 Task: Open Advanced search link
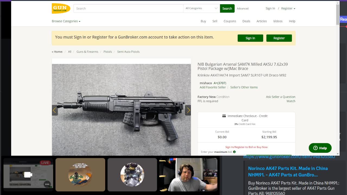243,9
